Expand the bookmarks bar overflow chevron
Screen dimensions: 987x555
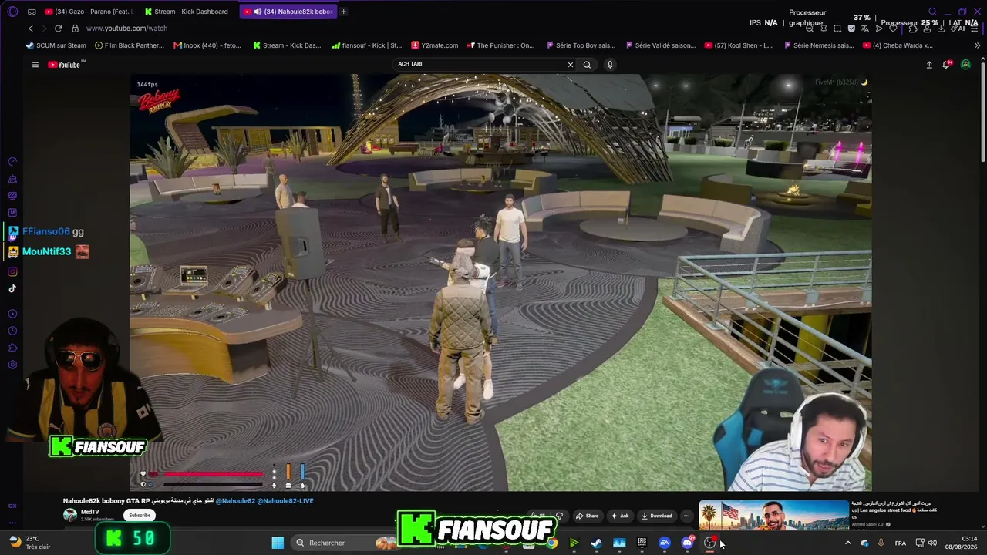[x=977, y=45]
